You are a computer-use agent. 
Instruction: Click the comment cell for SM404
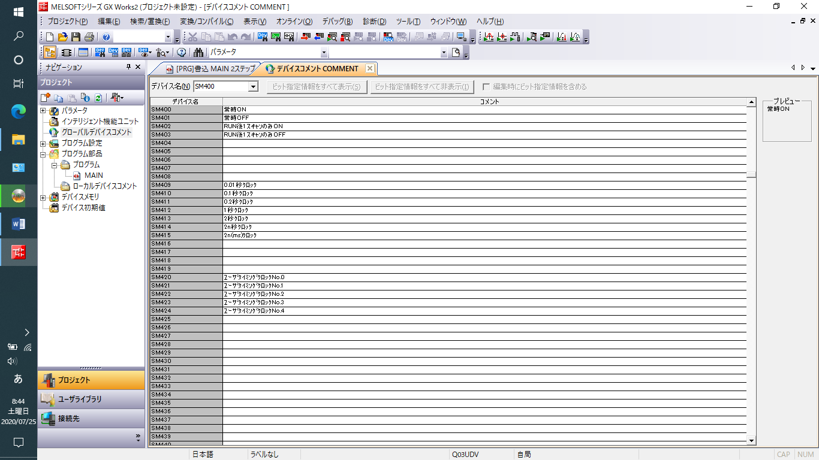(x=484, y=143)
